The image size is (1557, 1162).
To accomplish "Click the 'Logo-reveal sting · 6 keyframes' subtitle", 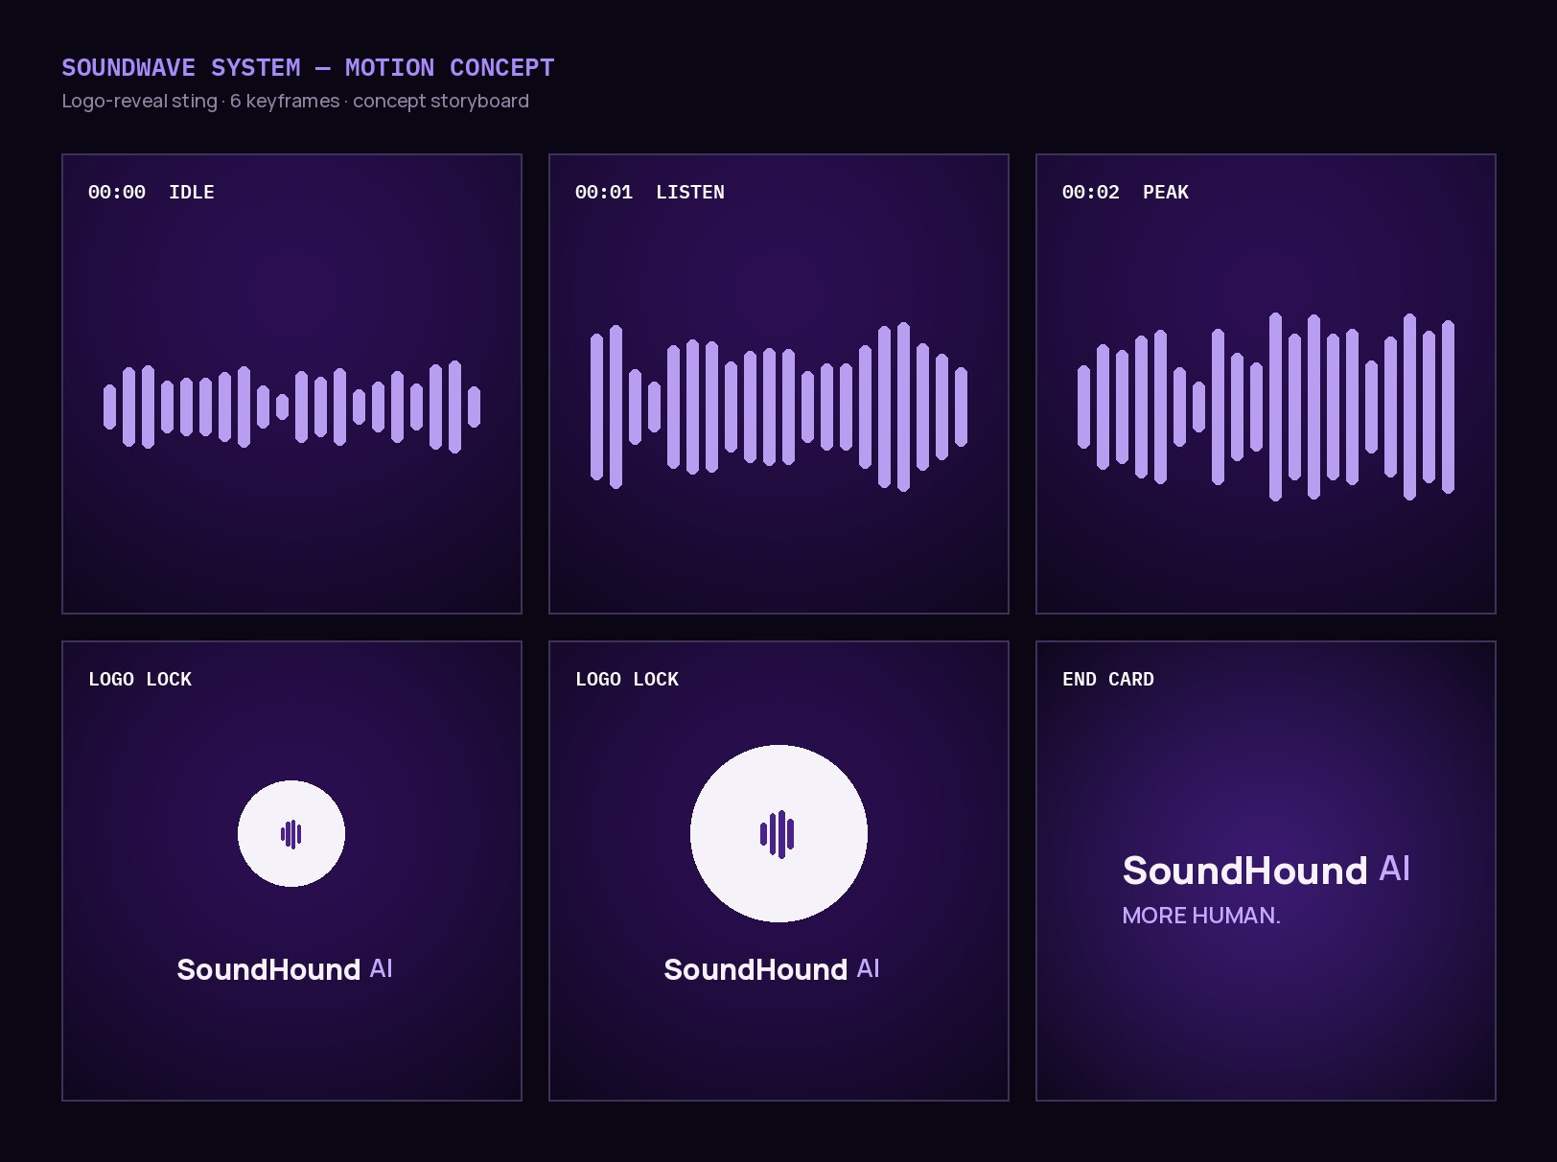I will coord(295,101).
